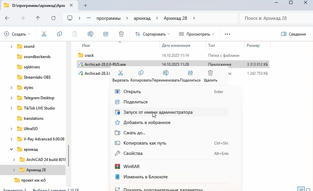
Task: Click Удалить in the context menu
Action: 210,76
